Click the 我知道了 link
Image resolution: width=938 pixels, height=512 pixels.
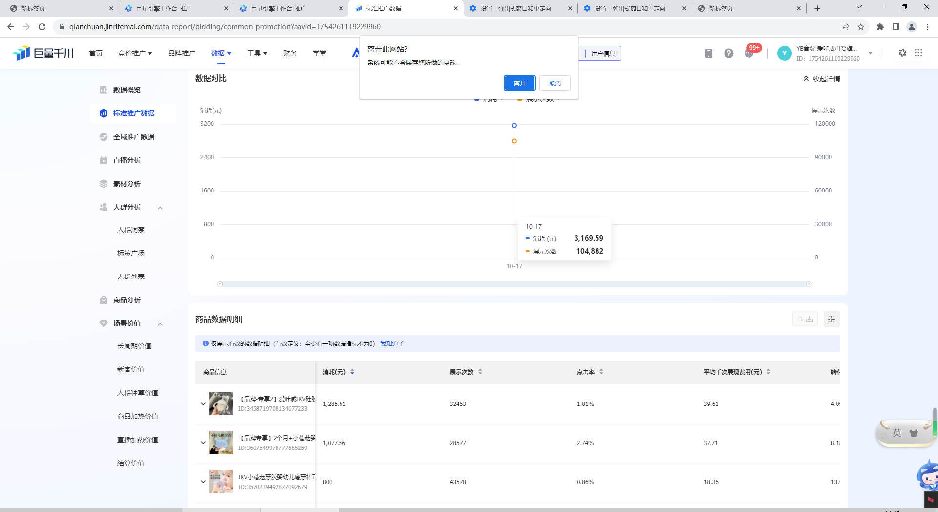point(391,344)
